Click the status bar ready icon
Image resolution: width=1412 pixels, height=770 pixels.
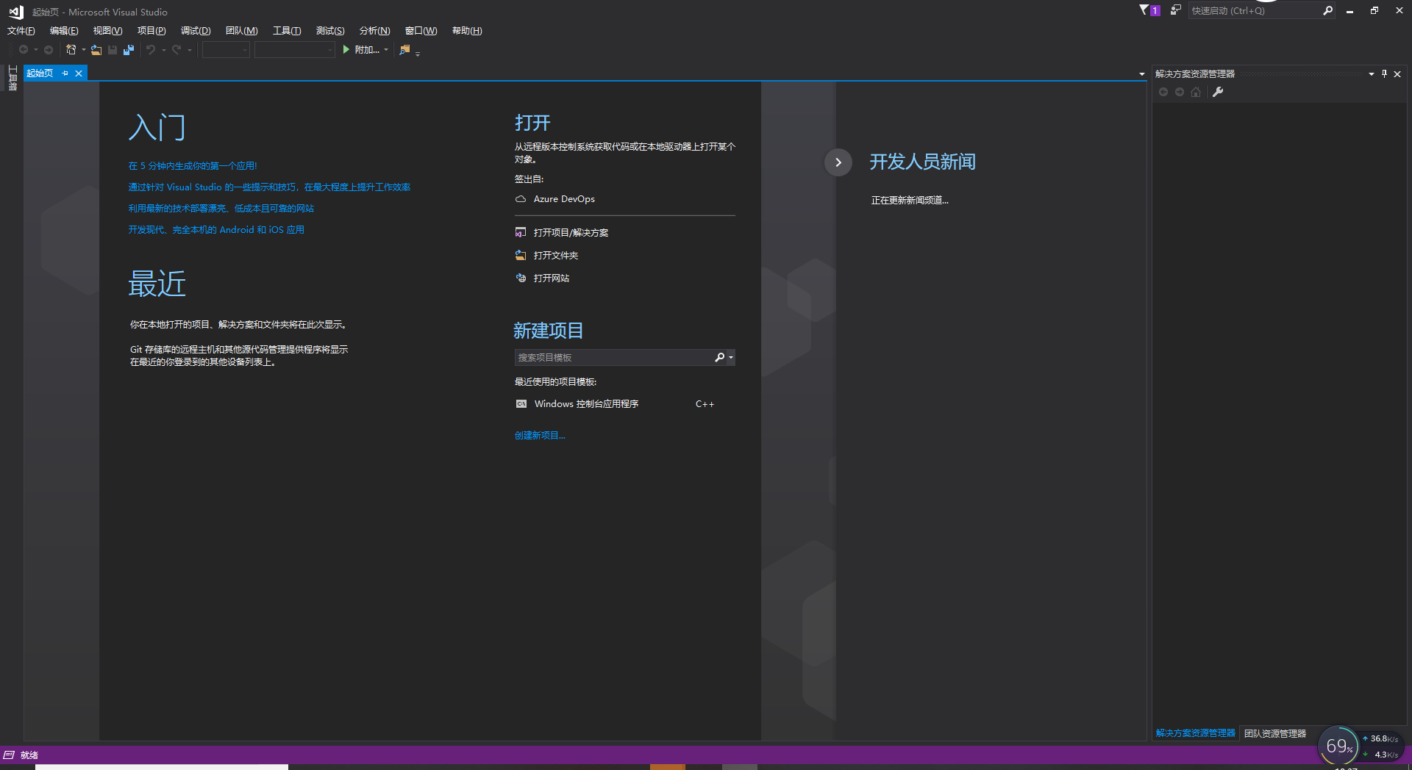(9, 755)
